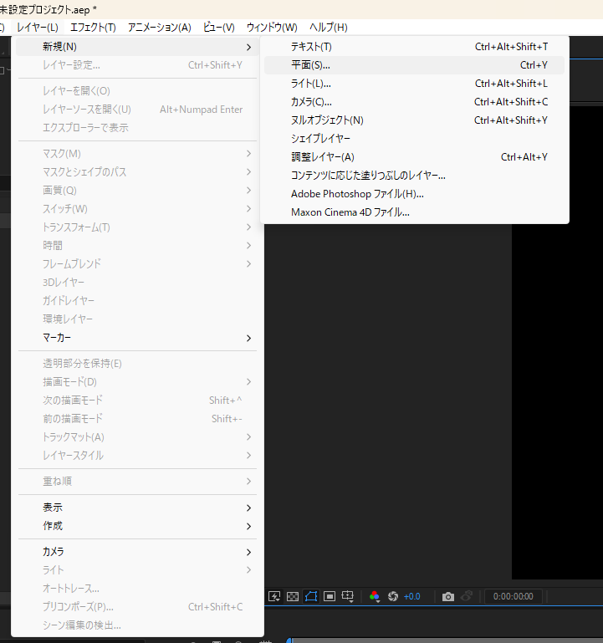Image resolution: width=603 pixels, height=643 pixels.
Task: Expand the 表示 submenu
Action: [138, 508]
